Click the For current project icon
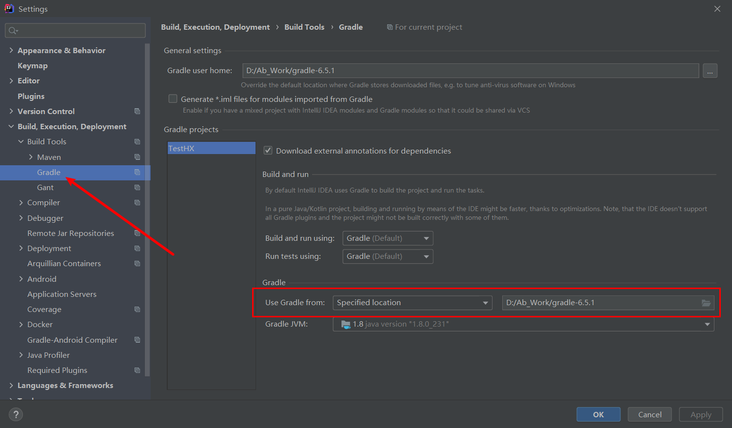732x428 pixels. 390,27
